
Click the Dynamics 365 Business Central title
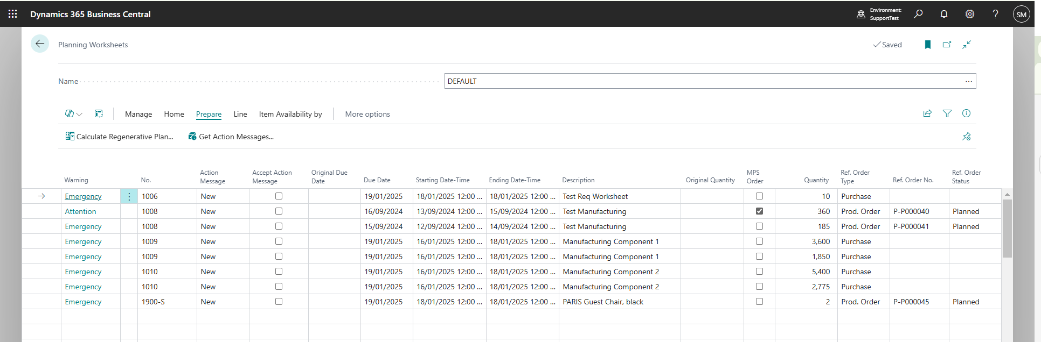pyautogui.click(x=91, y=14)
